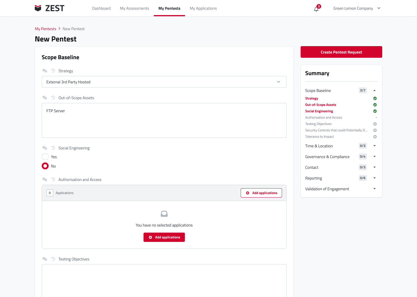Open comments icon beside Testing Objectives
The width and height of the screenshot is (417, 297).
click(45, 259)
